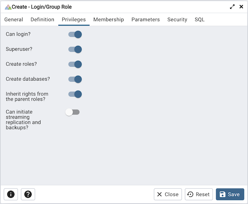Disable the 'Superuser?' switch

tap(75, 49)
